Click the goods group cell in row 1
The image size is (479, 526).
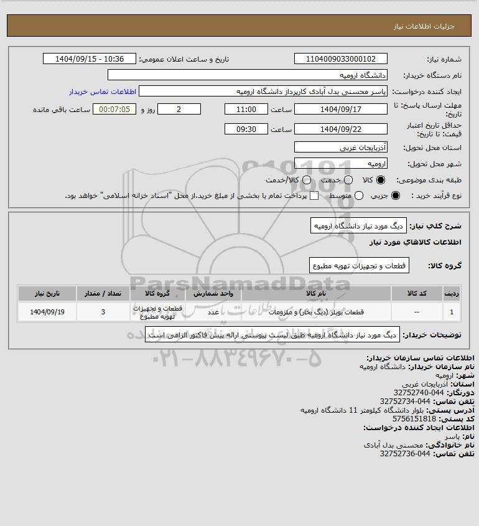[x=157, y=312]
